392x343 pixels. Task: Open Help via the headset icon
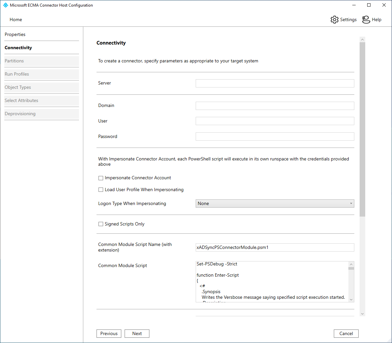(366, 19)
